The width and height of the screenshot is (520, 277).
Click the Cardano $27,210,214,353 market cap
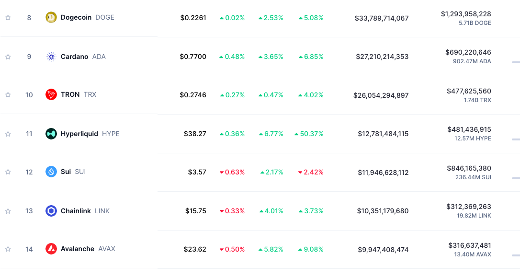click(x=382, y=57)
